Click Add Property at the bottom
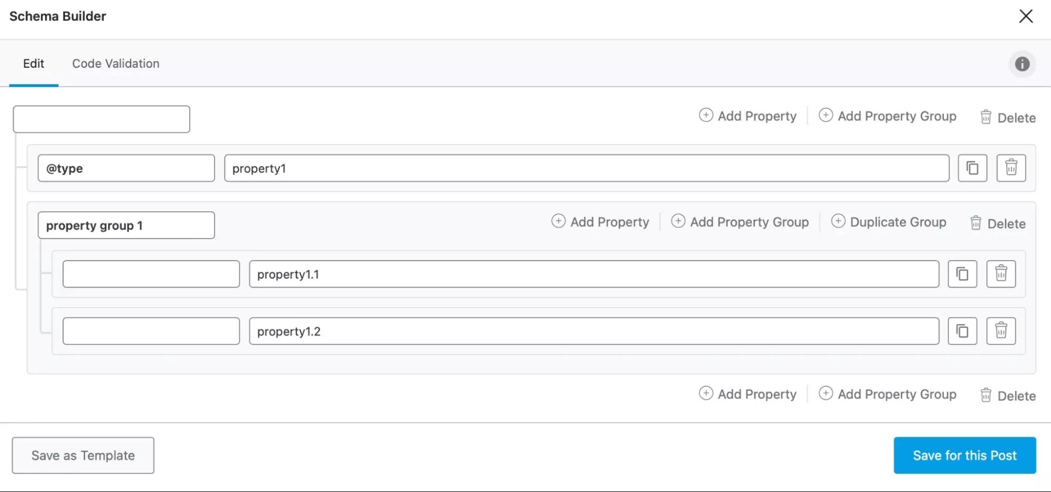Viewport: 1051px width, 492px height. tap(757, 394)
